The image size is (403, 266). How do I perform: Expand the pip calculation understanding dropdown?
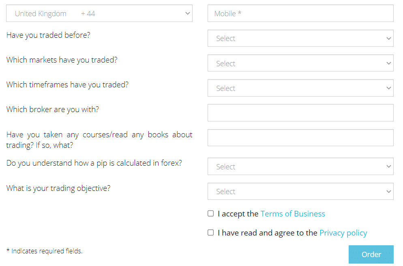coord(300,167)
